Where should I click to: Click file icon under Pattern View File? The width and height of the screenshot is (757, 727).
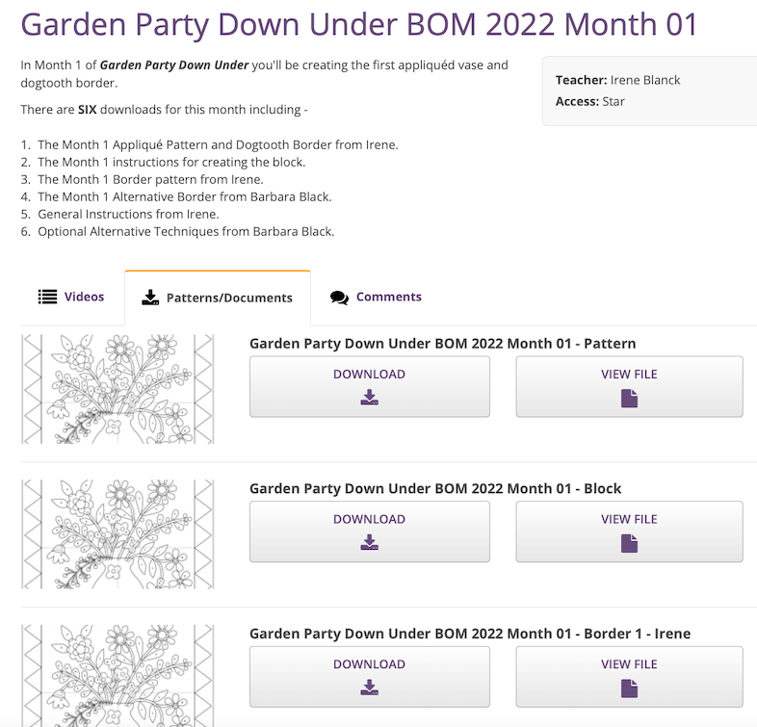pos(629,398)
